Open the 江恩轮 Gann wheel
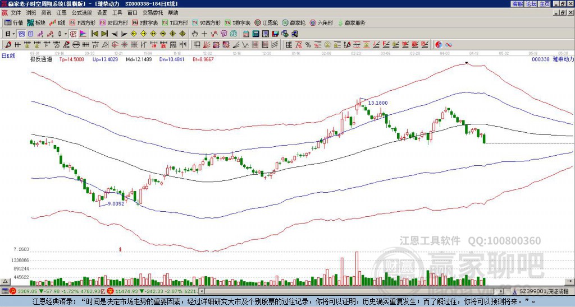This screenshot has width=575, height=307. 266,22
